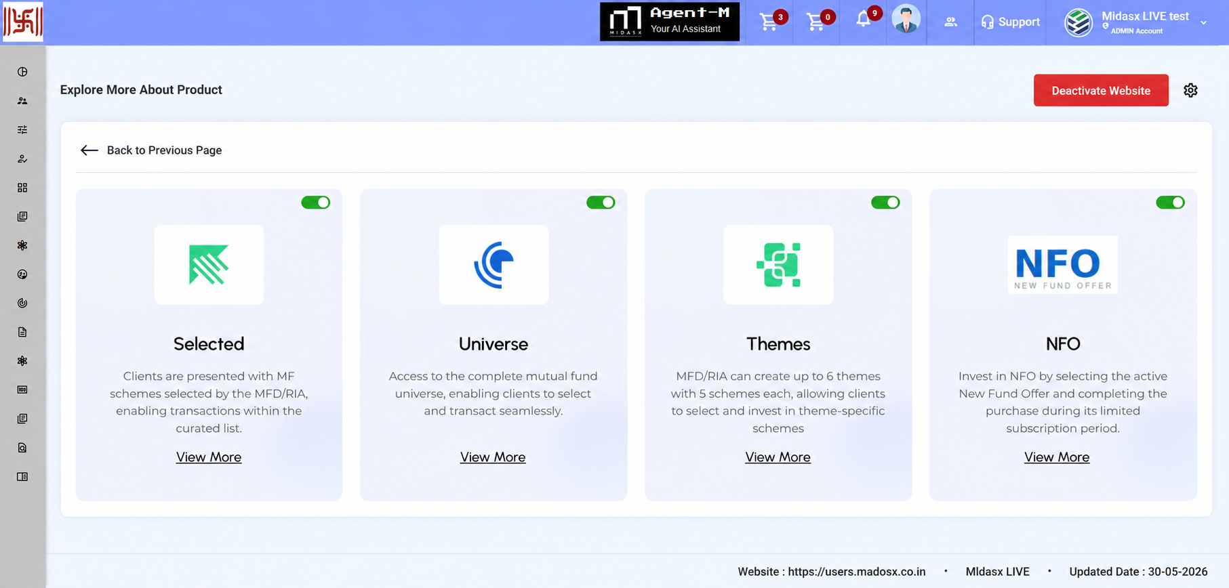This screenshot has width=1229, height=588.
Task: Toggle off the Universe product switch
Action: coord(601,203)
